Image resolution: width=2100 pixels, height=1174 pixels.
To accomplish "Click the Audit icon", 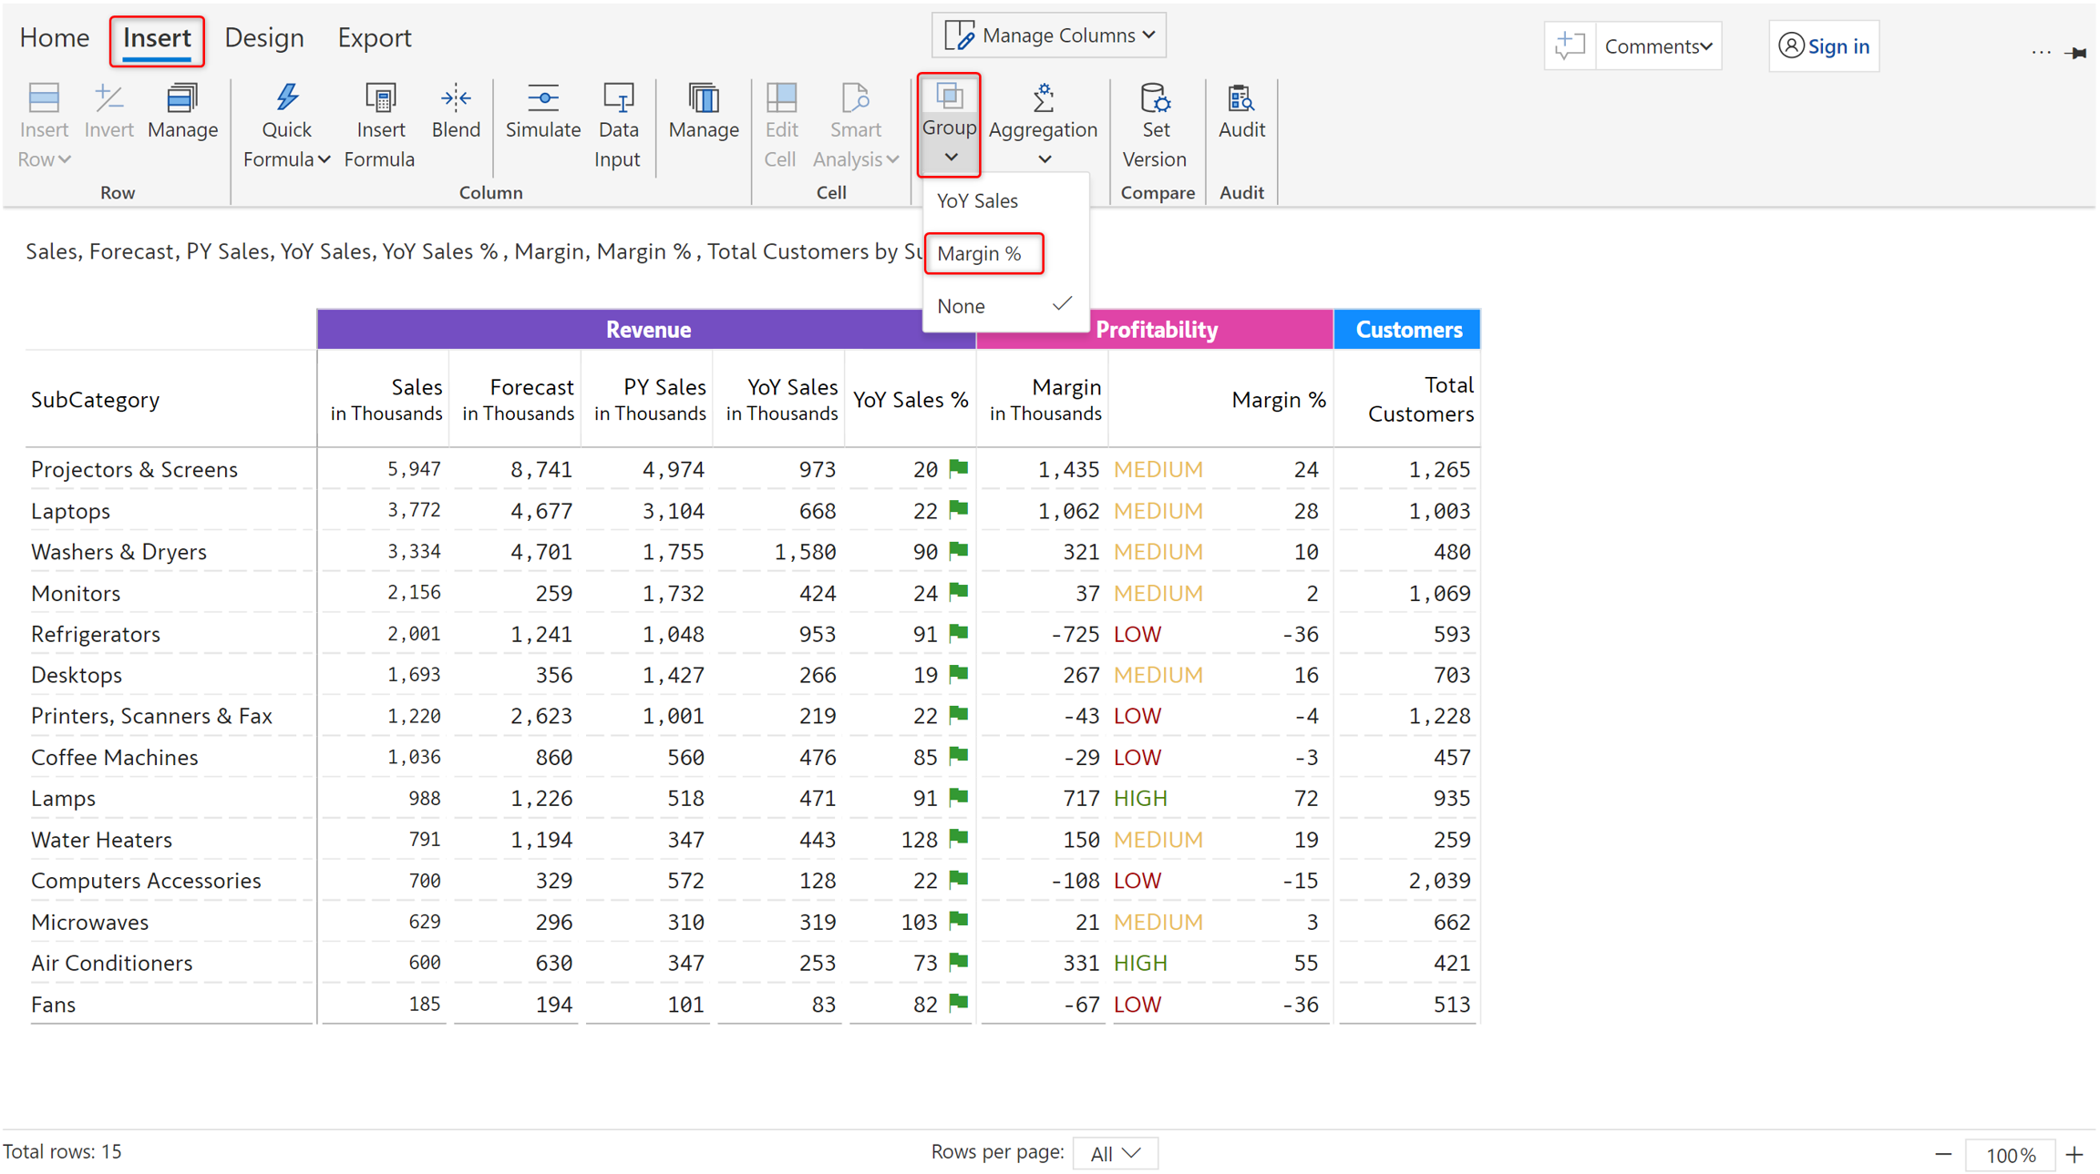I will tap(1240, 97).
